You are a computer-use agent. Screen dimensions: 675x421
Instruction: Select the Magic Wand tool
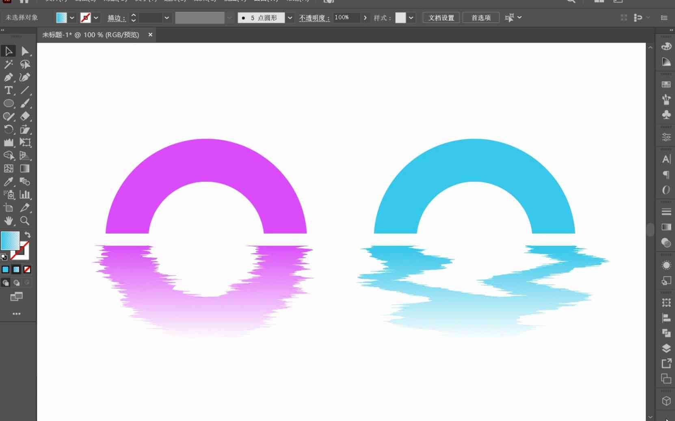click(9, 64)
